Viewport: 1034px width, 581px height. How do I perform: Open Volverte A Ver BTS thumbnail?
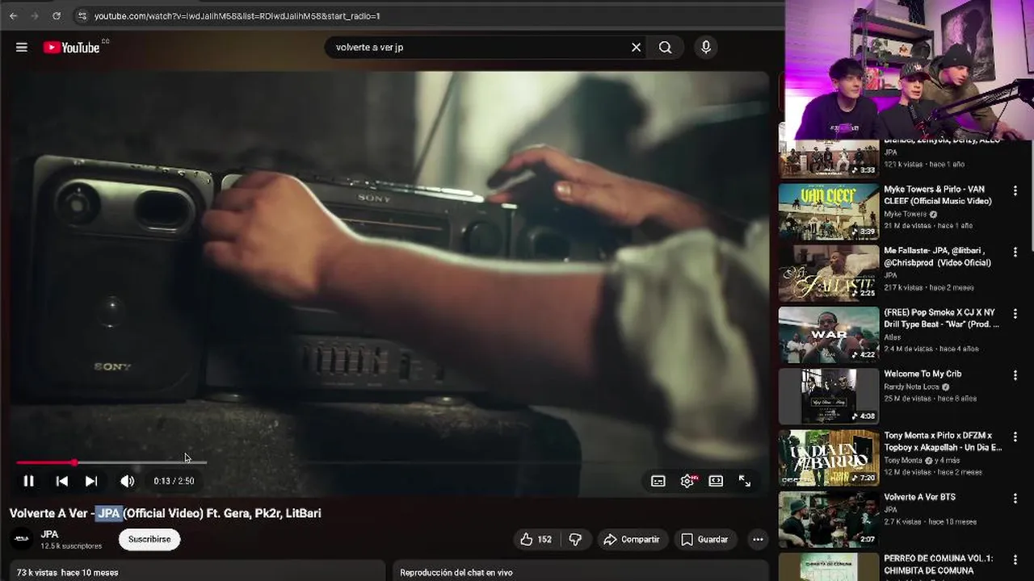[829, 520]
